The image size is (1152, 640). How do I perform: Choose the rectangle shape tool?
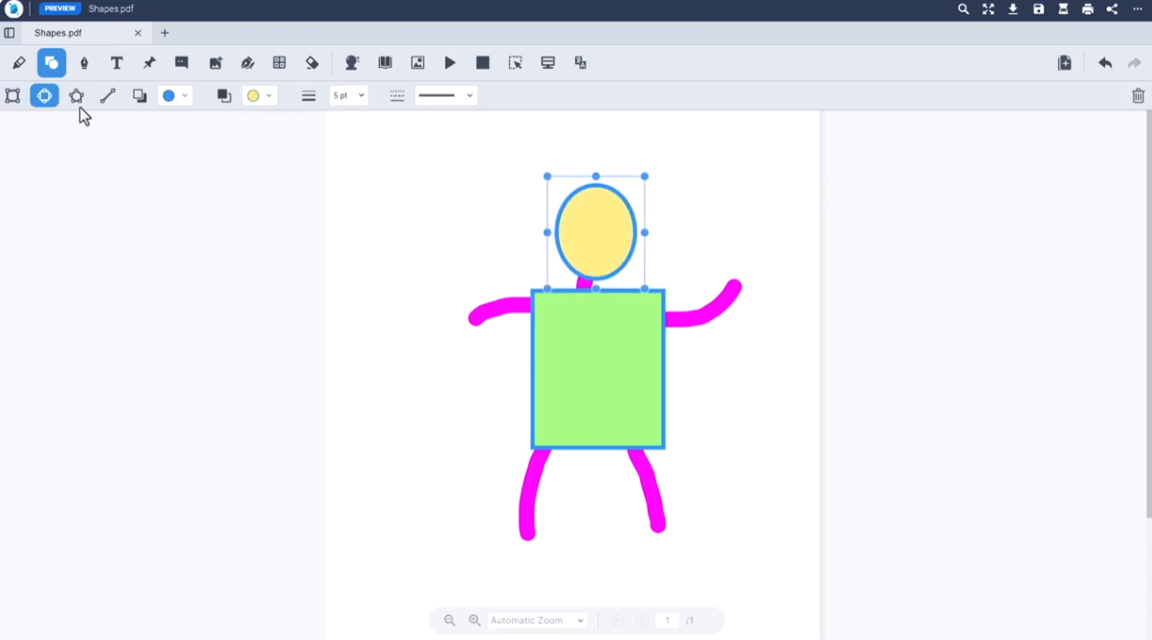coord(12,96)
